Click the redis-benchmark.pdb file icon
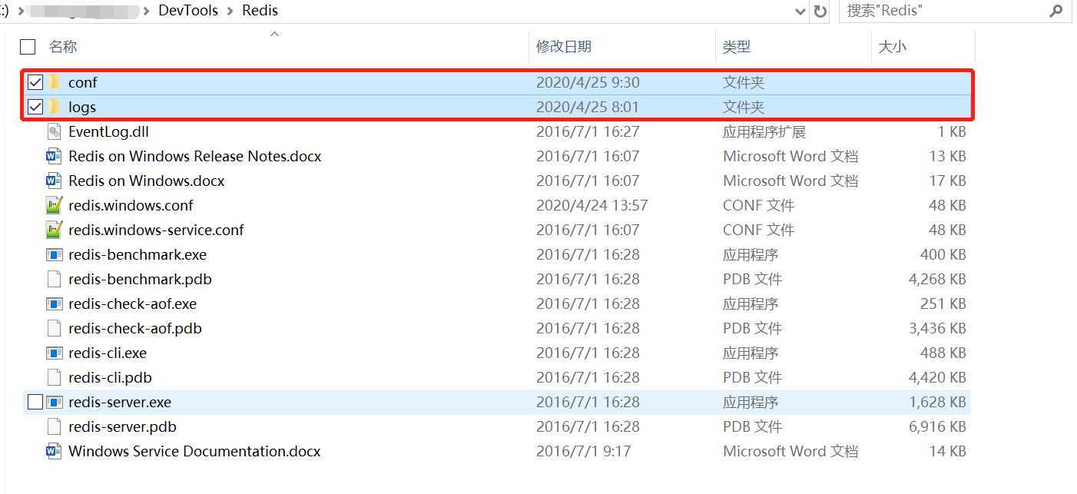 [x=54, y=279]
